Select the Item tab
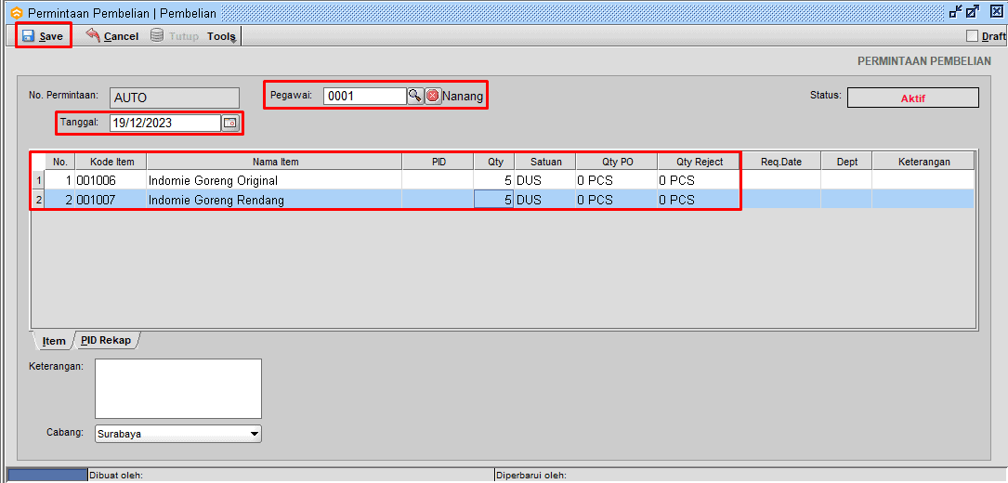Screen dimensions: 1008x483 click(54, 341)
